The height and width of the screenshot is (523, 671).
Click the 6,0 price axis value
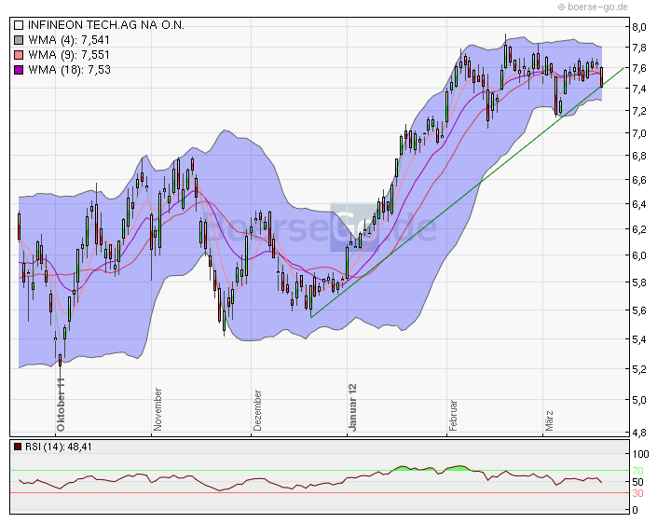click(x=639, y=255)
